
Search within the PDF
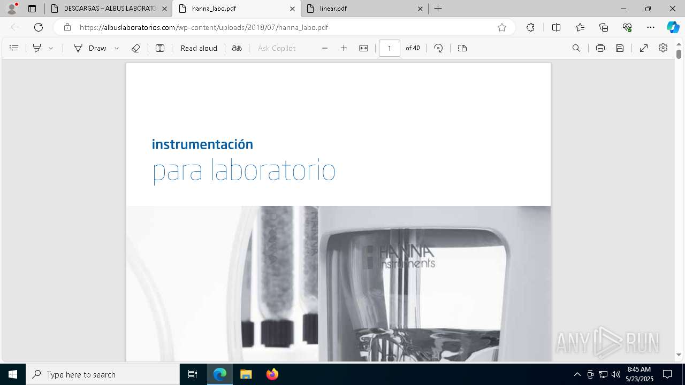point(576,48)
